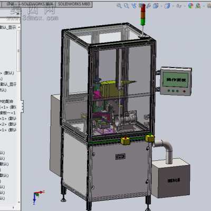
Task: Select the signal tower light on the model
Action: pyautogui.click(x=143, y=15)
